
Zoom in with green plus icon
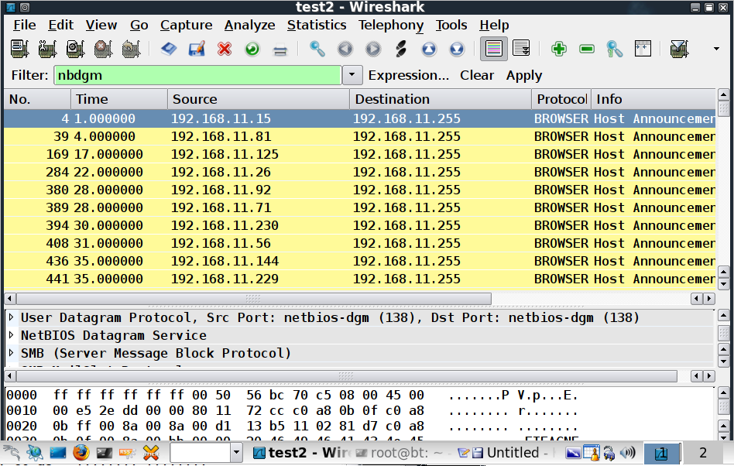[558, 49]
